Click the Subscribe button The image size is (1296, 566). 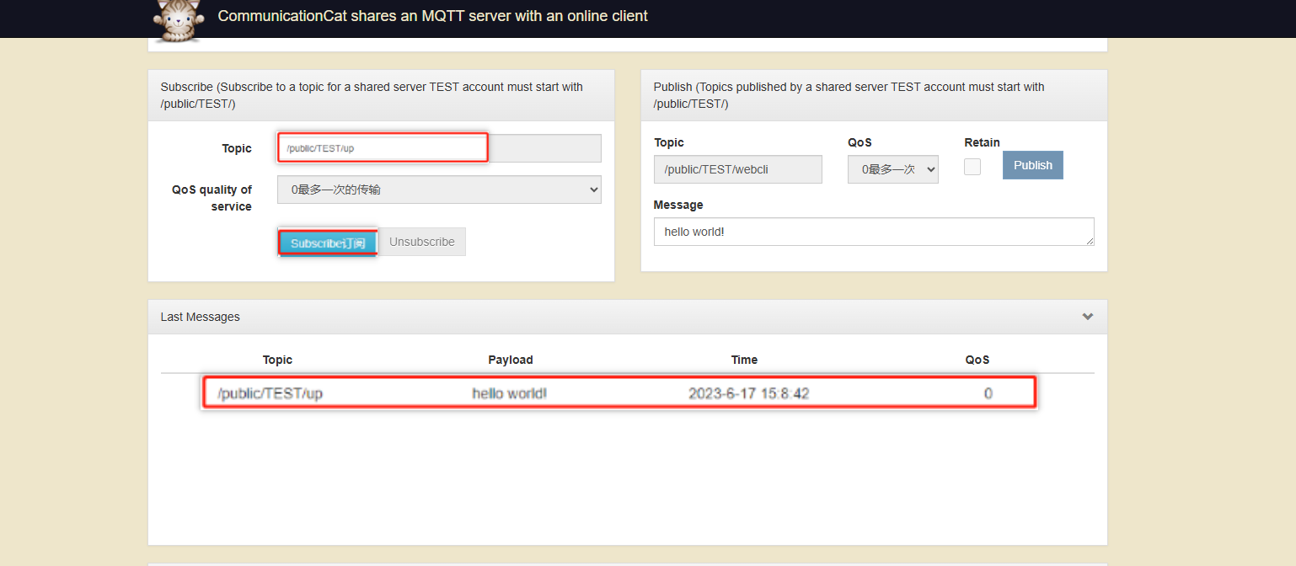pyautogui.click(x=328, y=243)
